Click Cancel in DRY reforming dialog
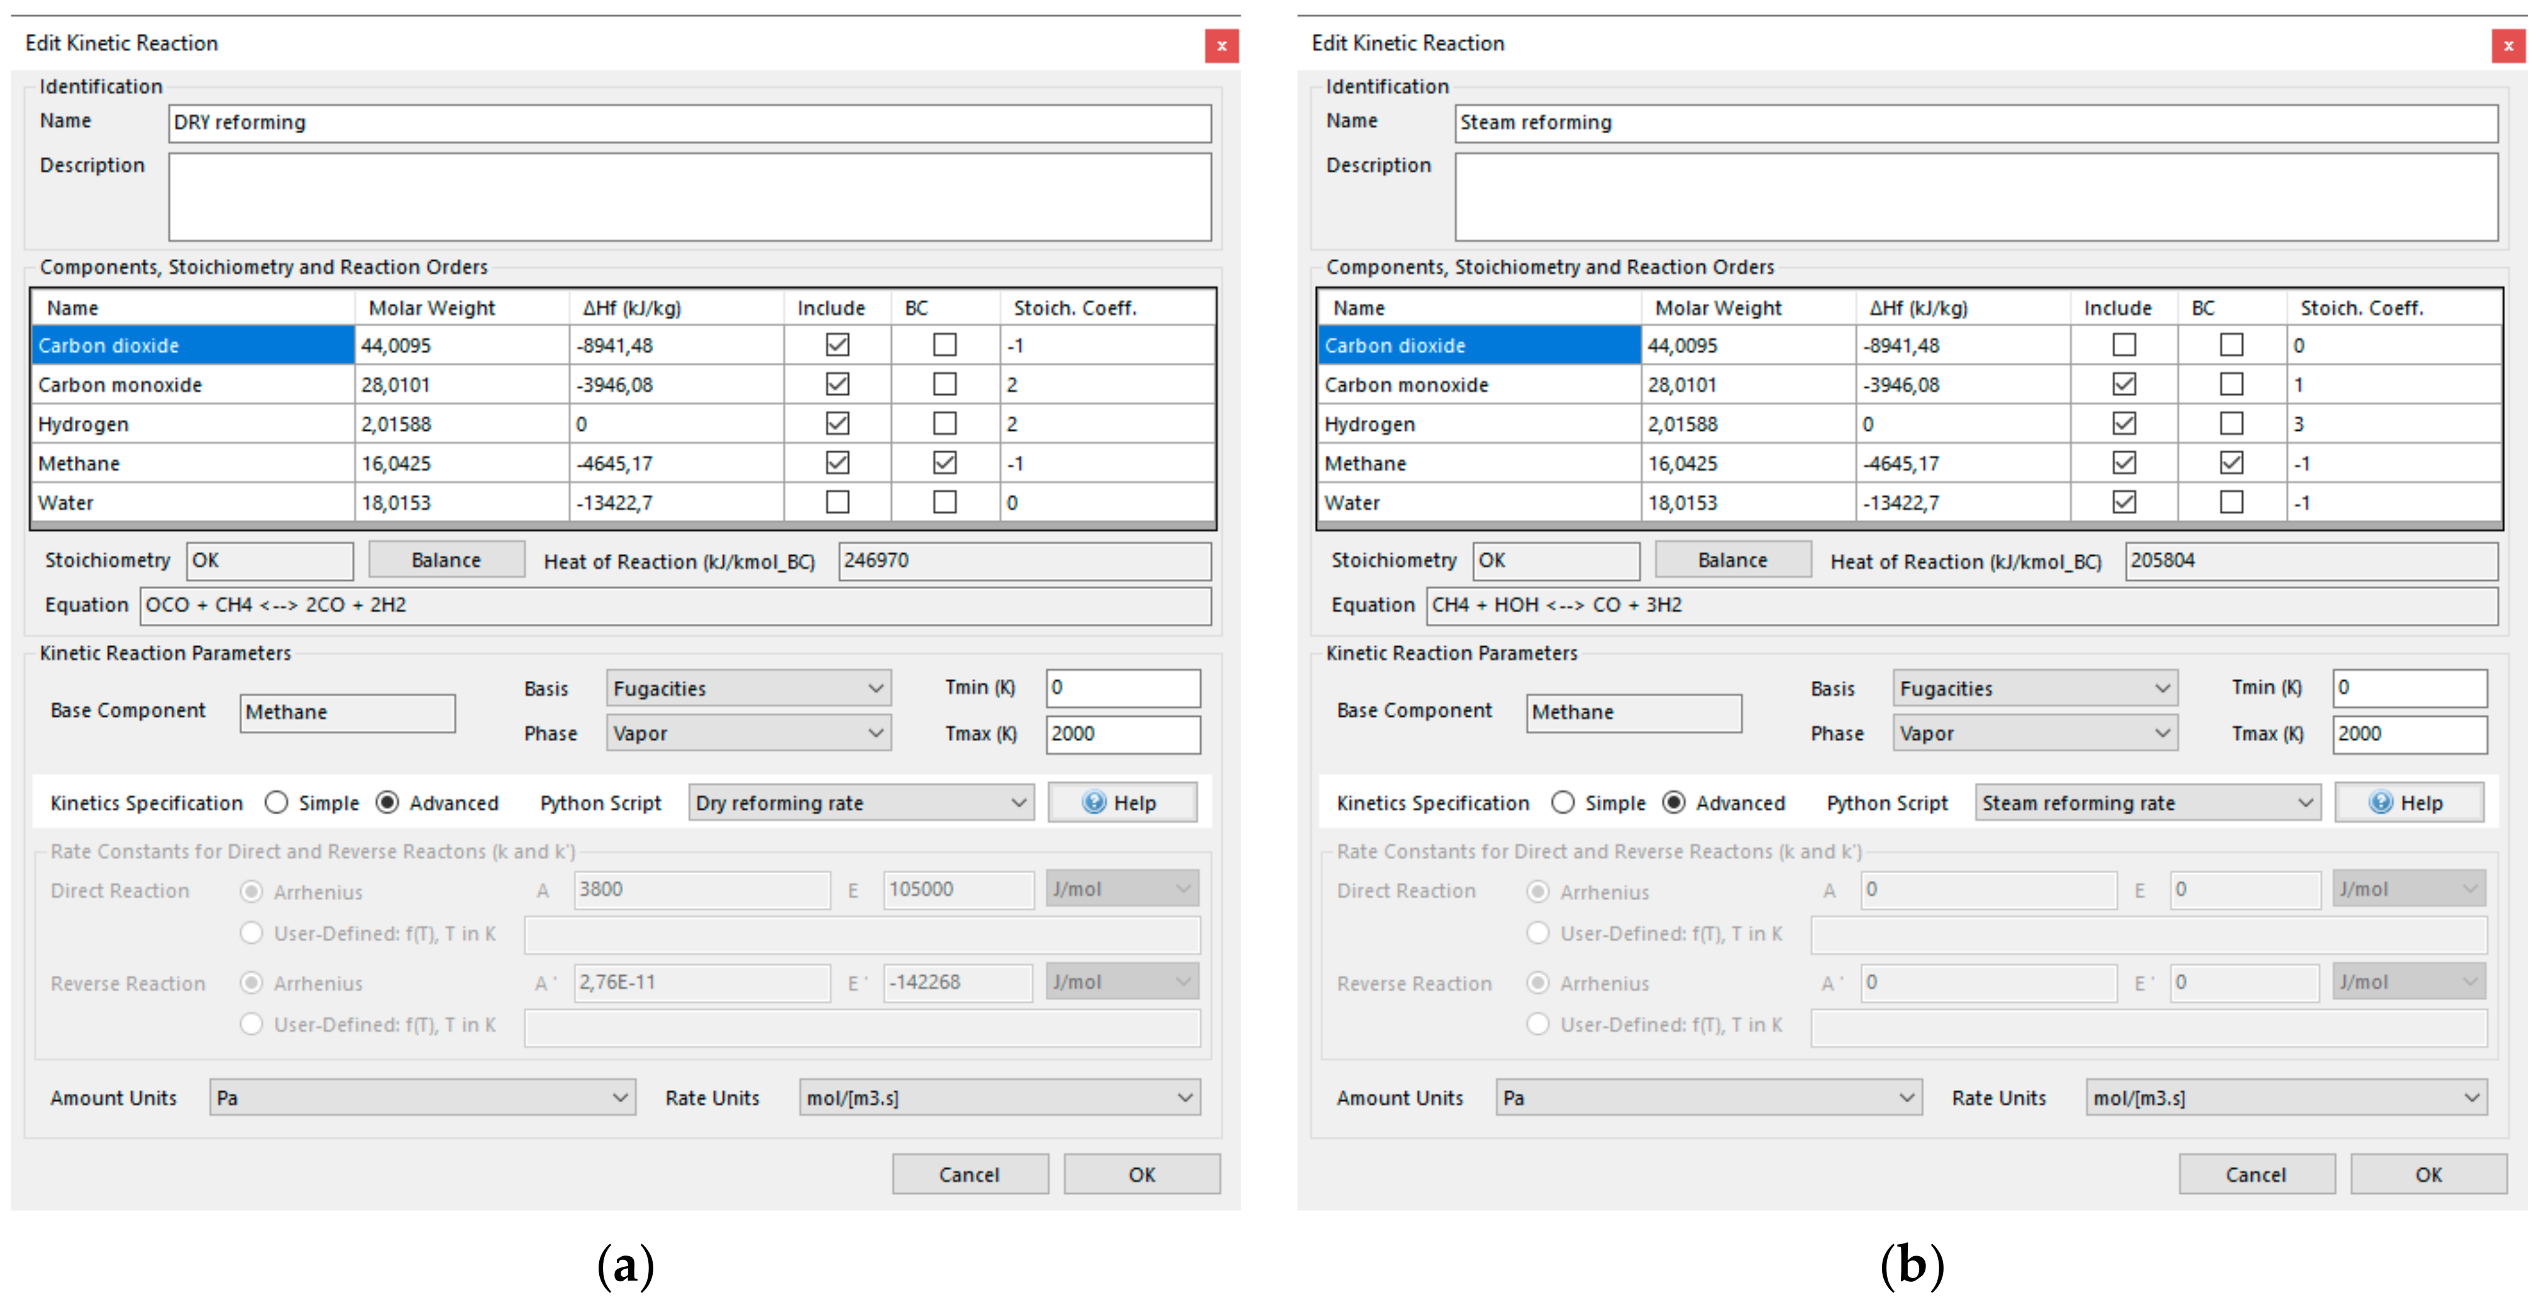 point(968,1175)
